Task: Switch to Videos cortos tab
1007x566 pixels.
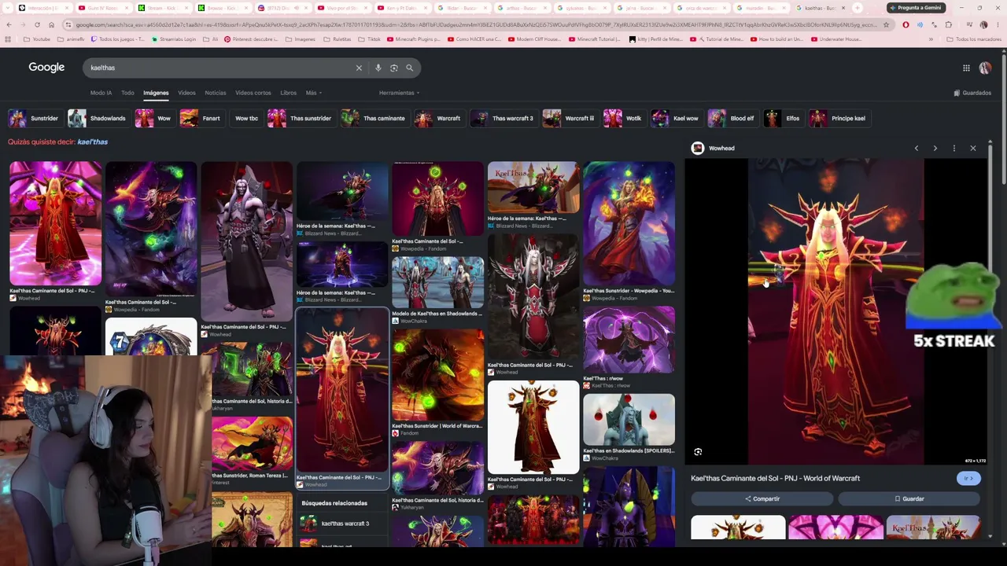Action: (253, 93)
